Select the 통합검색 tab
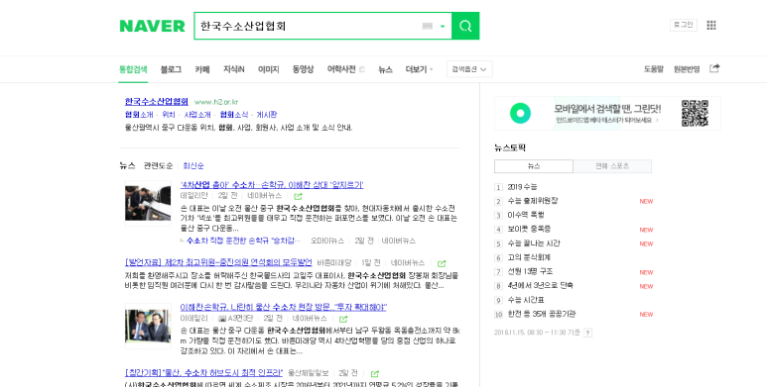 tap(133, 69)
